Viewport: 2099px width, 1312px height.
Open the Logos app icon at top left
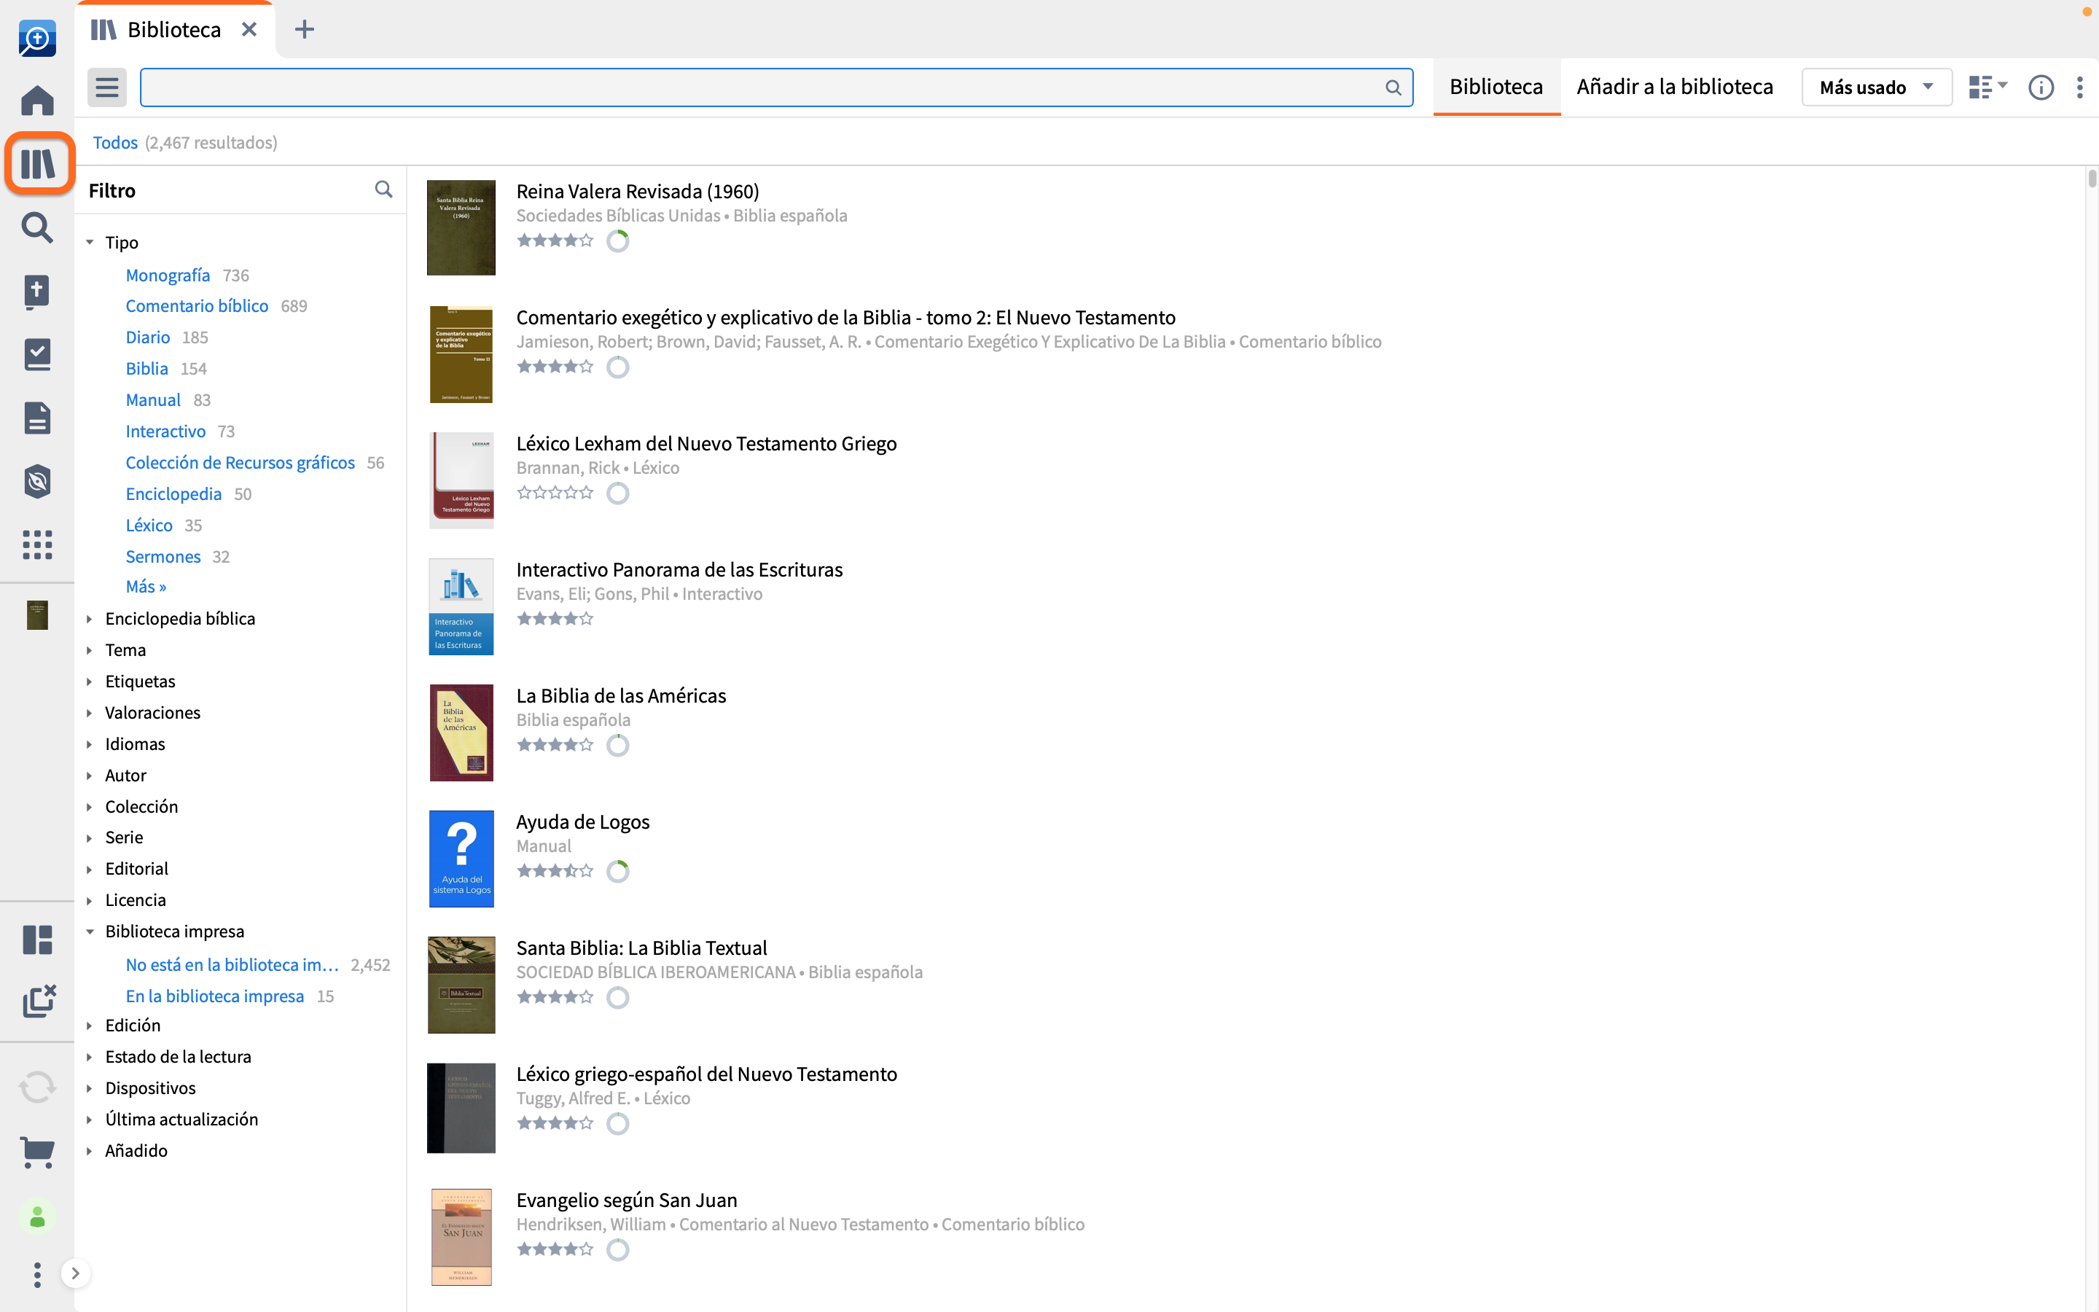[x=37, y=38]
